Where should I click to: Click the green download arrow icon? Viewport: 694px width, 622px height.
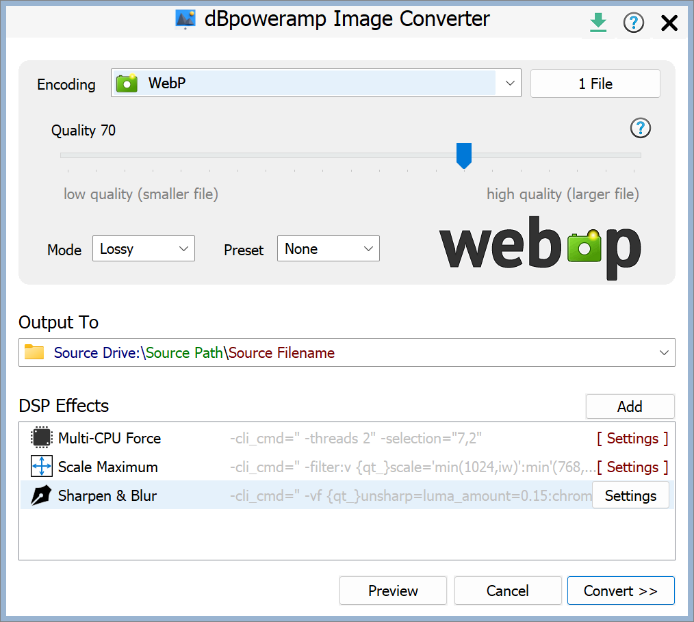598,23
